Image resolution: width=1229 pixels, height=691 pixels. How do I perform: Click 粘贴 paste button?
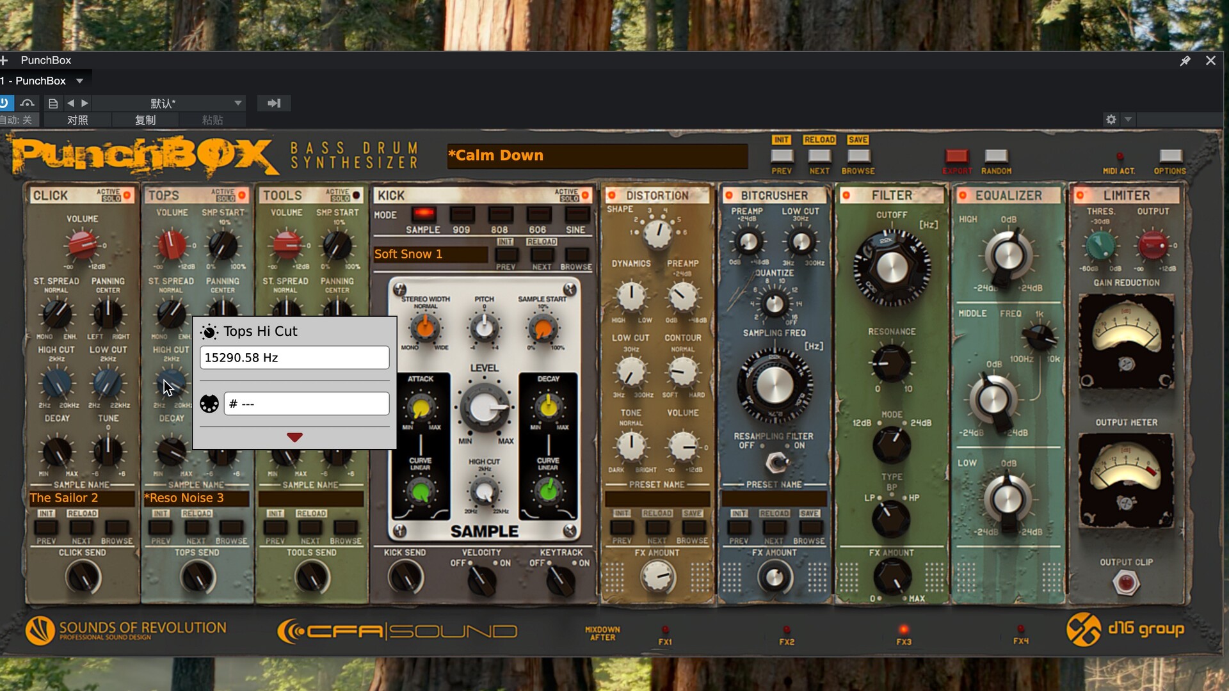213,120
